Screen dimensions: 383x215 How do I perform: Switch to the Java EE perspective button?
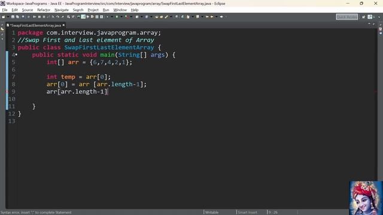click(370, 17)
